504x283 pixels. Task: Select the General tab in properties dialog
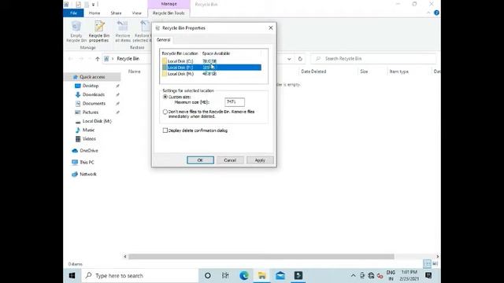pyautogui.click(x=163, y=40)
